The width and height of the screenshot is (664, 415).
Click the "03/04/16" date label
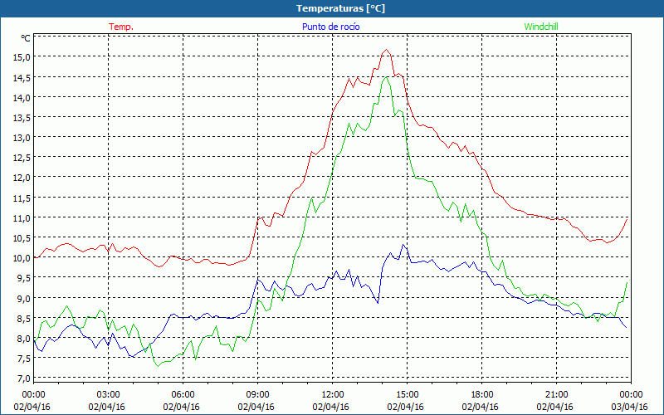tap(629, 407)
